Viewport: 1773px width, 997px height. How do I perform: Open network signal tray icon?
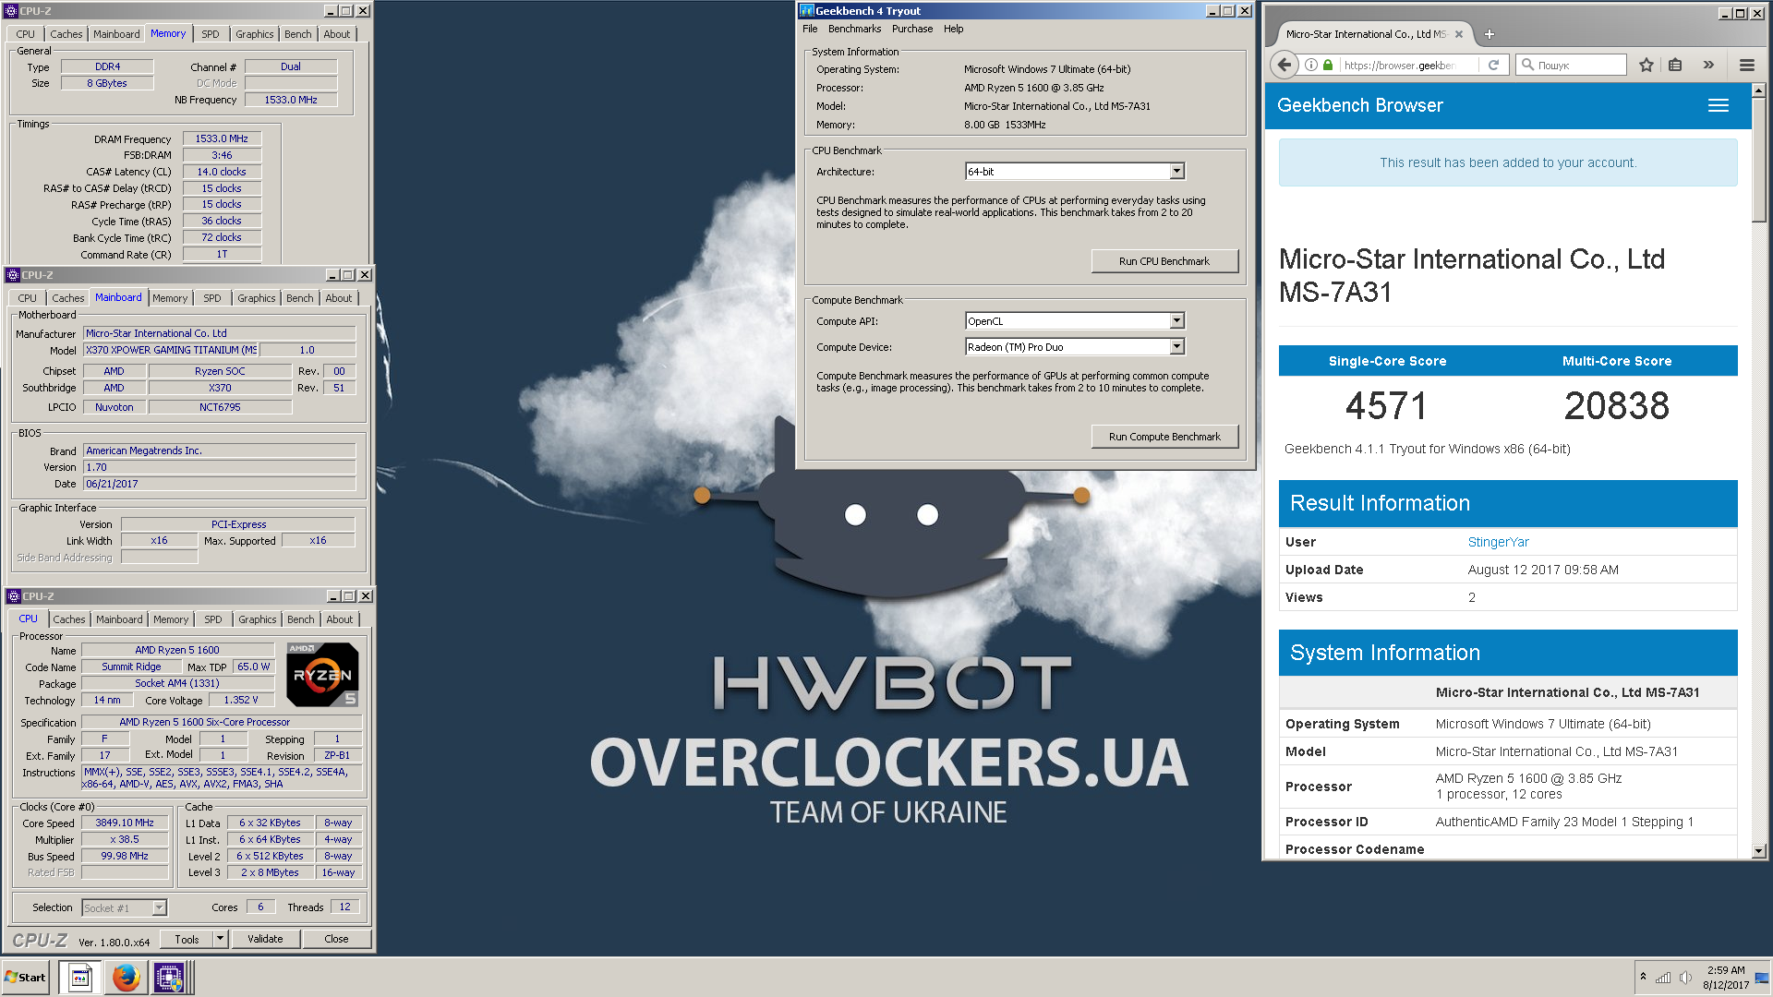tap(1663, 978)
